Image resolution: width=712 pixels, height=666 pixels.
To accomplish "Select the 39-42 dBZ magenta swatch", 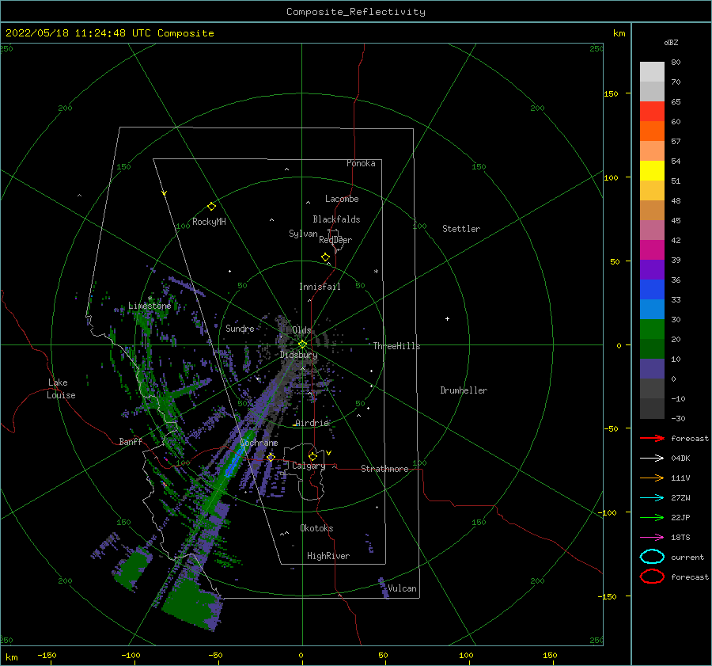I will [x=652, y=249].
